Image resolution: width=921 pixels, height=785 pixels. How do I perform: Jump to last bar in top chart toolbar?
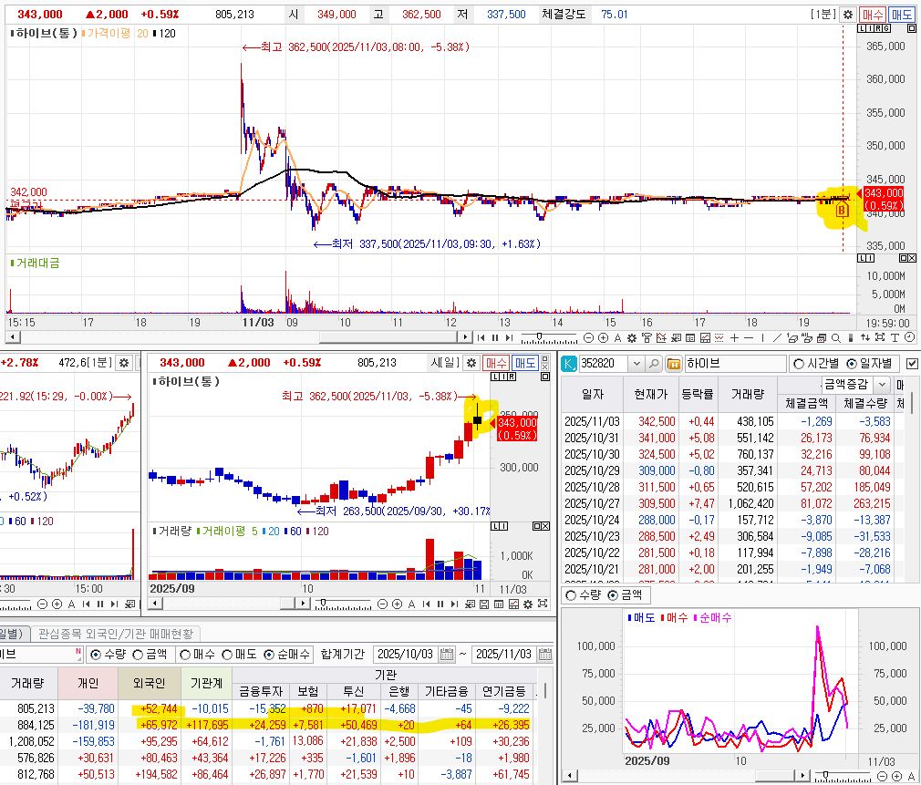[509, 337]
